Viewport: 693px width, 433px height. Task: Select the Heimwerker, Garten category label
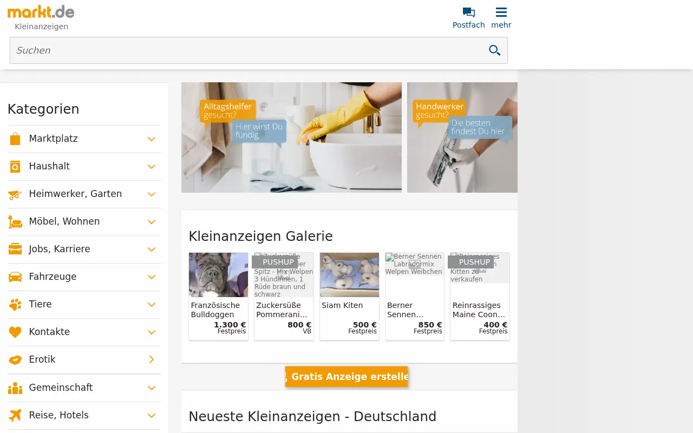tap(75, 194)
